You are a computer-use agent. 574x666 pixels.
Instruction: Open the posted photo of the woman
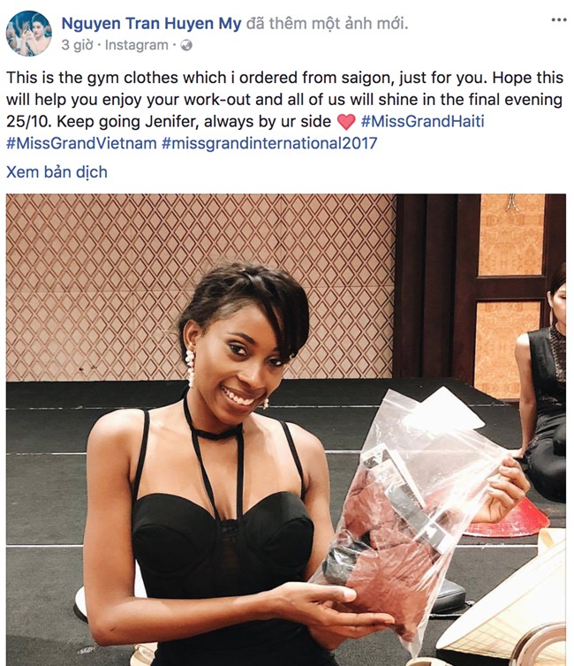click(x=286, y=429)
